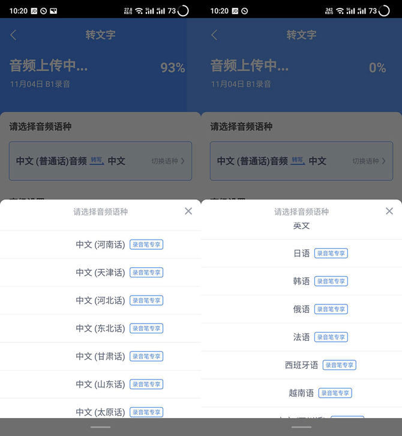Tap 音频上传中 status on left screen
Viewport: 402px width, 436px height.
pyautogui.click(x=49, y=65)
